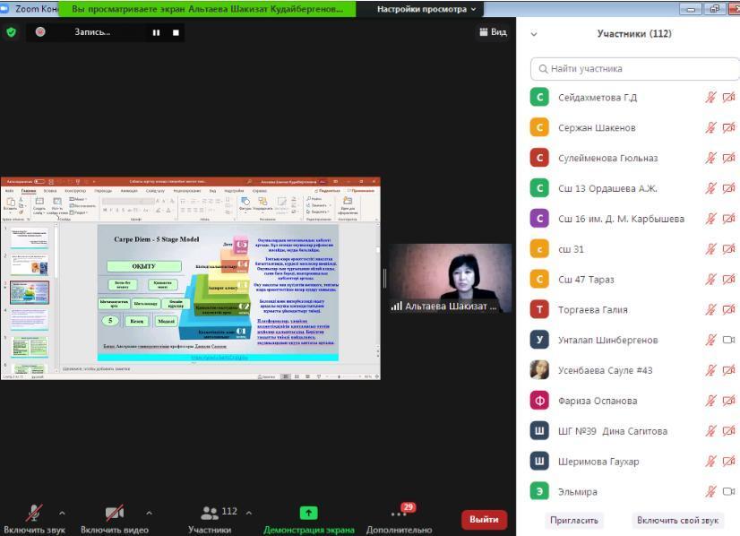Expand video options arrow beside camera

149,514
